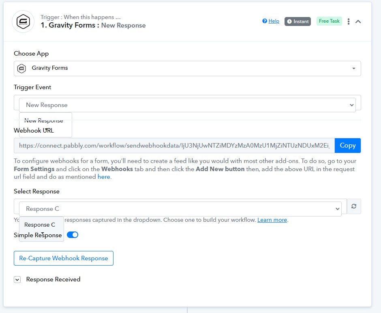Refresh the response list
The height and width of the screenshot is (313, 381).
click(x=354, y=206)
